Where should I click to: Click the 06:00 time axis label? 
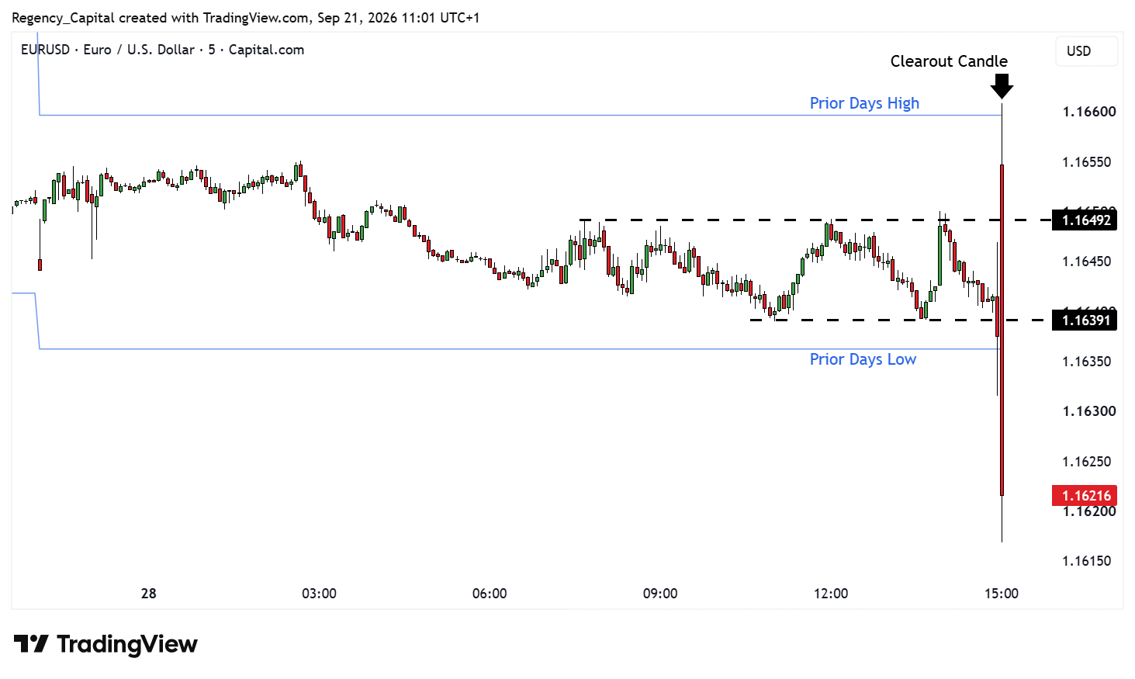pos(490,594)
